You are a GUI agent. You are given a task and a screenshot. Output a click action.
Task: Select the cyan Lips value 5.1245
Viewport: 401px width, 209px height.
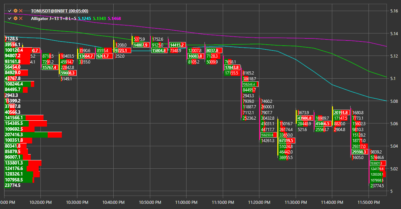(x=84, y=18)
